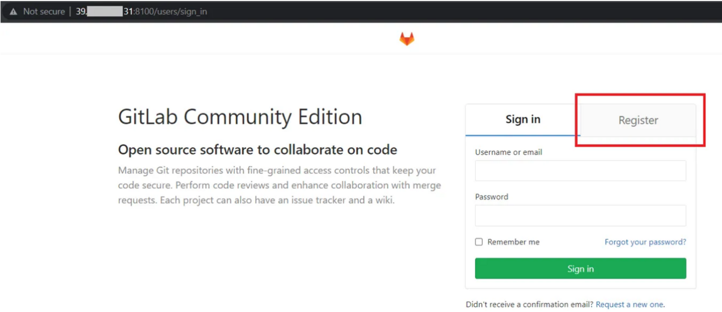Click the Not secure label
Screen dimensions: 722x312
pyautogui.click(x=44, y=11)
